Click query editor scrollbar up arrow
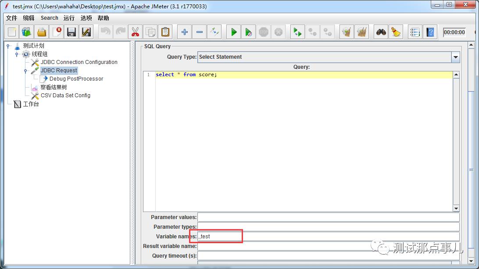 click(x=456, y=75)
